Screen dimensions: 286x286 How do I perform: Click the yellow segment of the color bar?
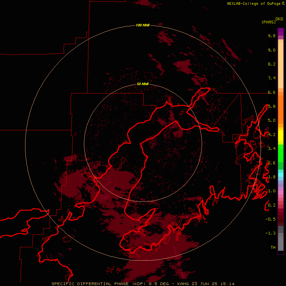[281, 136]
